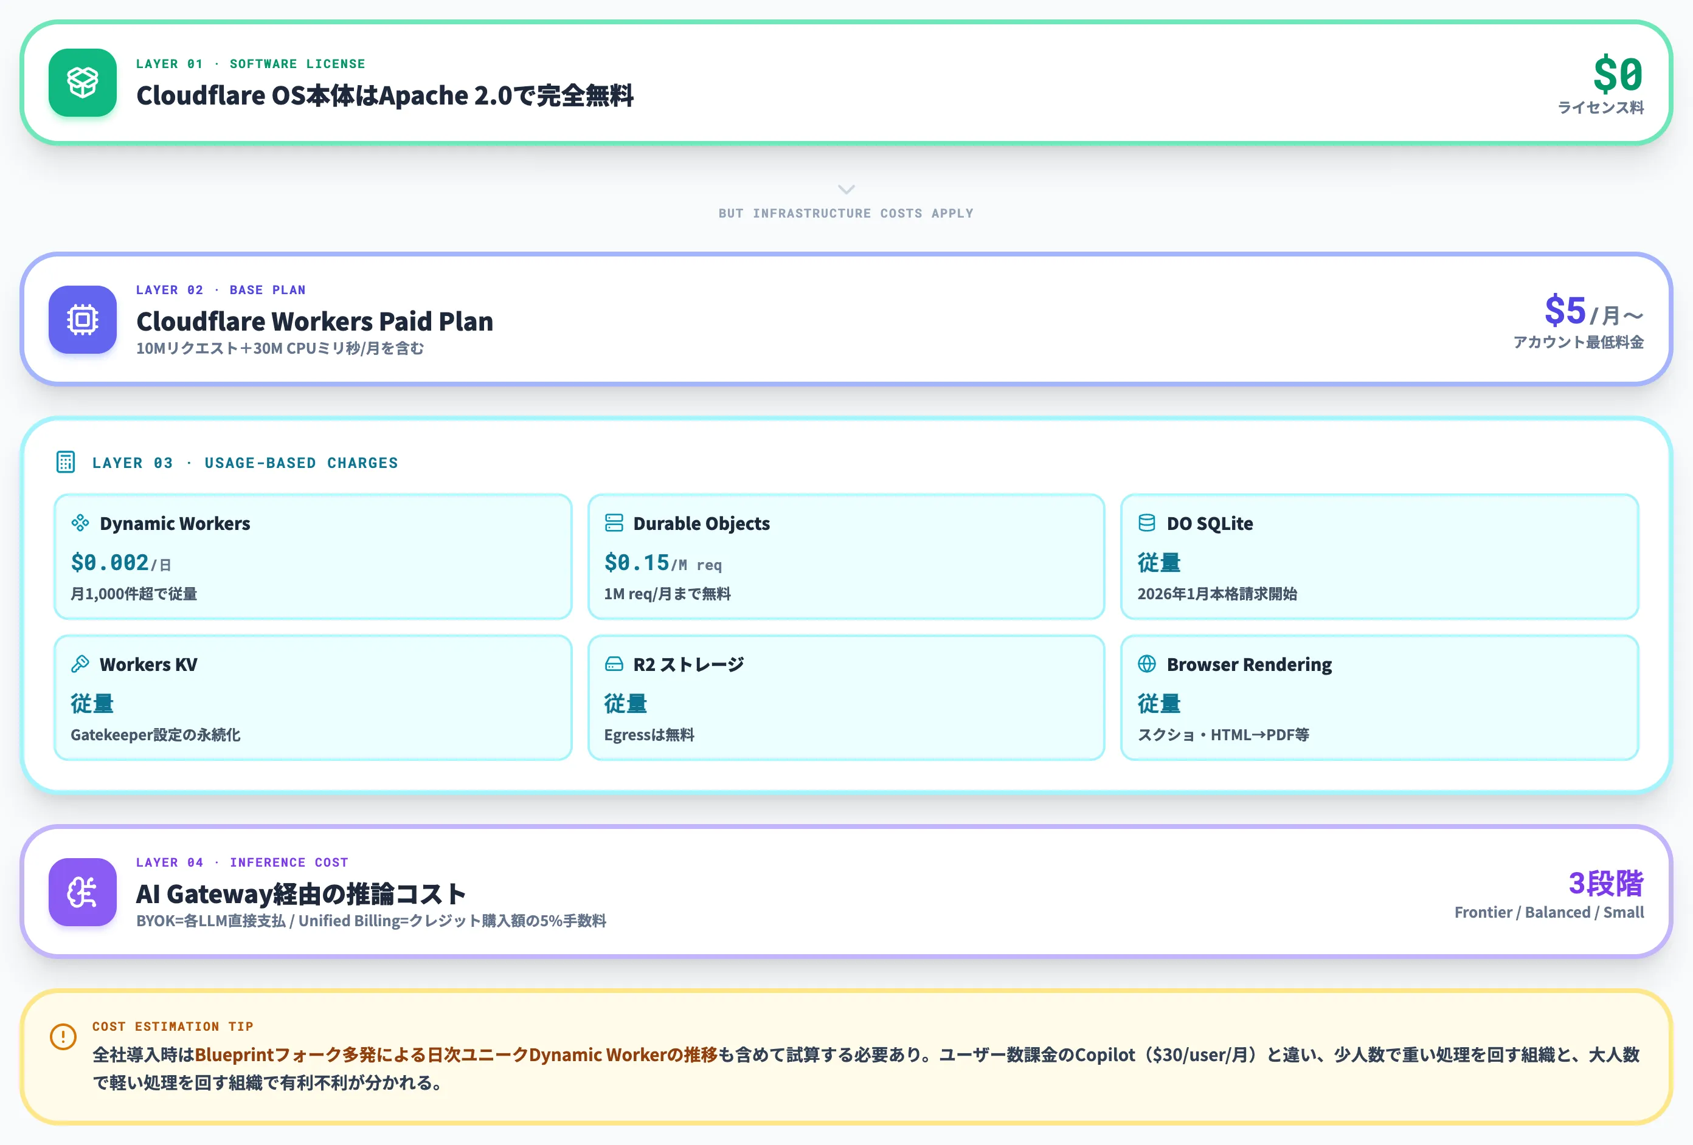Select the Dynamic Workers pricing card title
Image resolution: width=1693 pixels, height=1145 pixels.
click(x=175, y=523)
